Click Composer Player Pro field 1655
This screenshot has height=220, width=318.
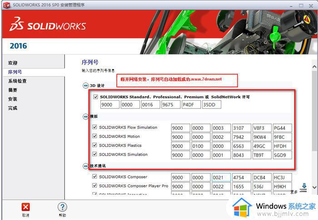pos(242,186)
